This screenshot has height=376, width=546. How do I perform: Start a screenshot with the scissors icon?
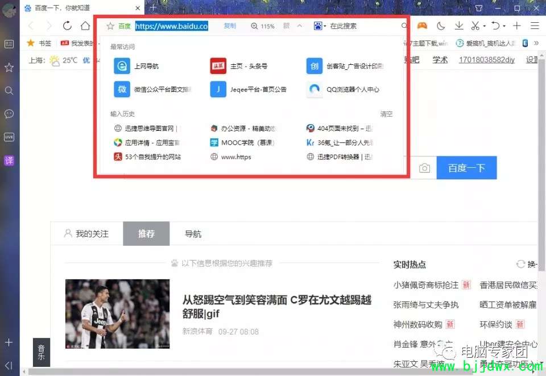pyautogui.click(x=475, y=26)
